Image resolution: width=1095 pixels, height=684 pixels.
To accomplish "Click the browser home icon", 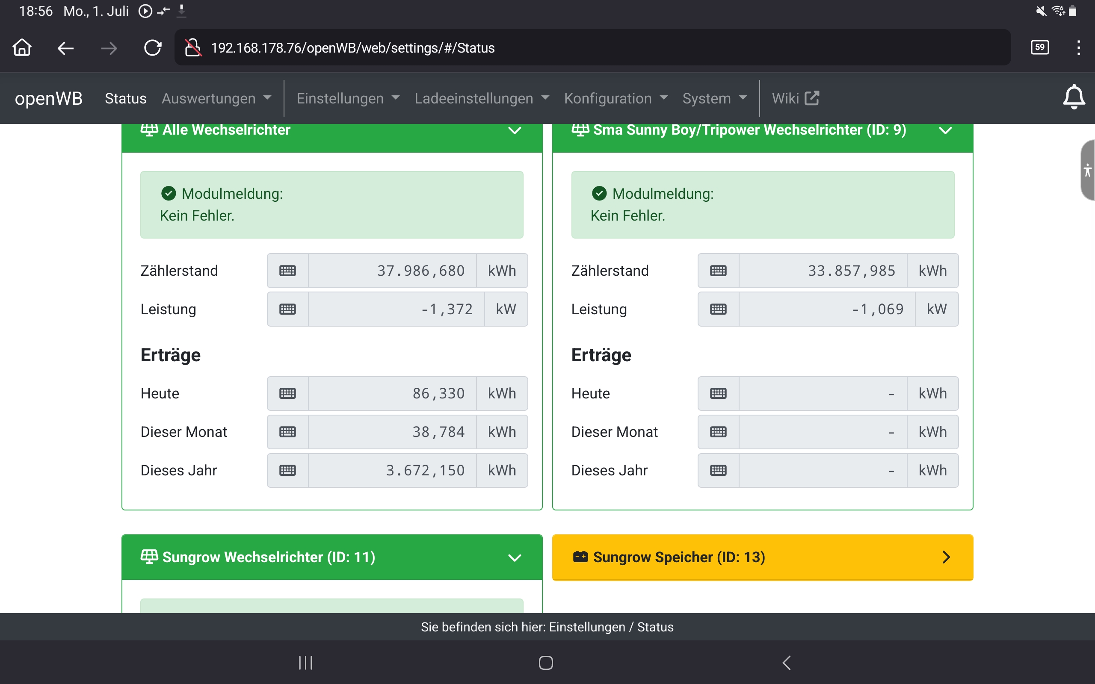I will (22, 47).
